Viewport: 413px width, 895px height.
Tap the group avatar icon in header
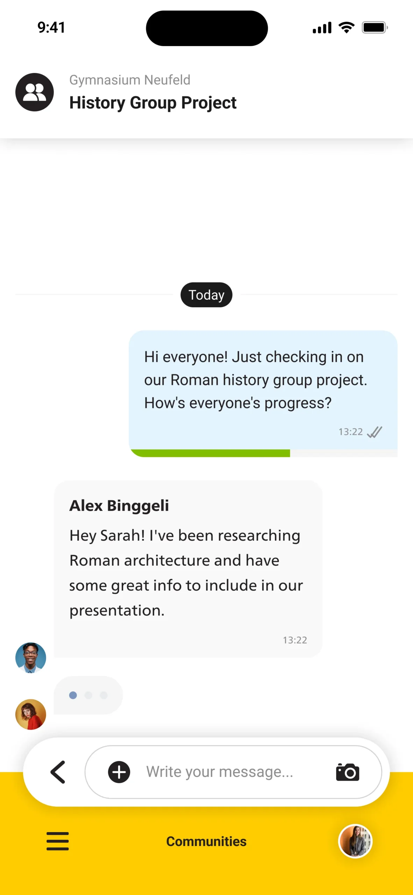(x=34, y=92)
